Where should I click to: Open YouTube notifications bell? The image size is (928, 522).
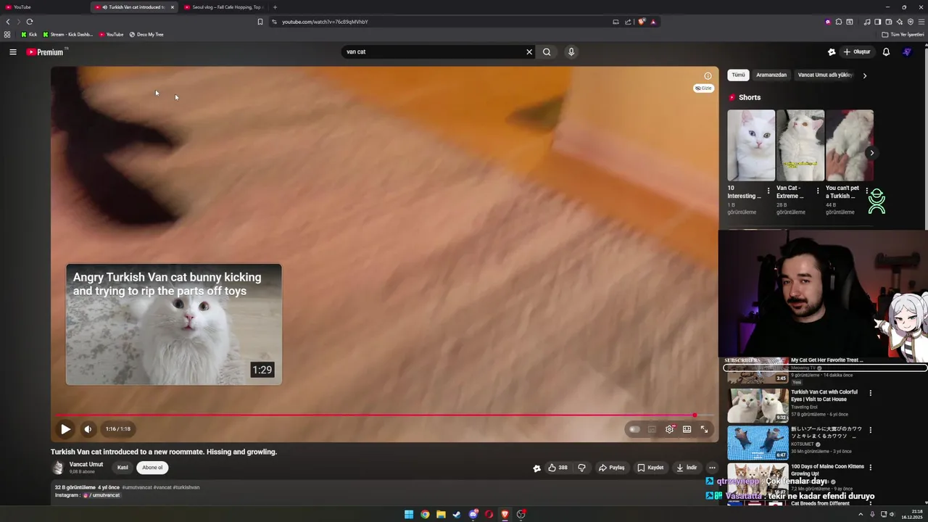tap(886, 52)
